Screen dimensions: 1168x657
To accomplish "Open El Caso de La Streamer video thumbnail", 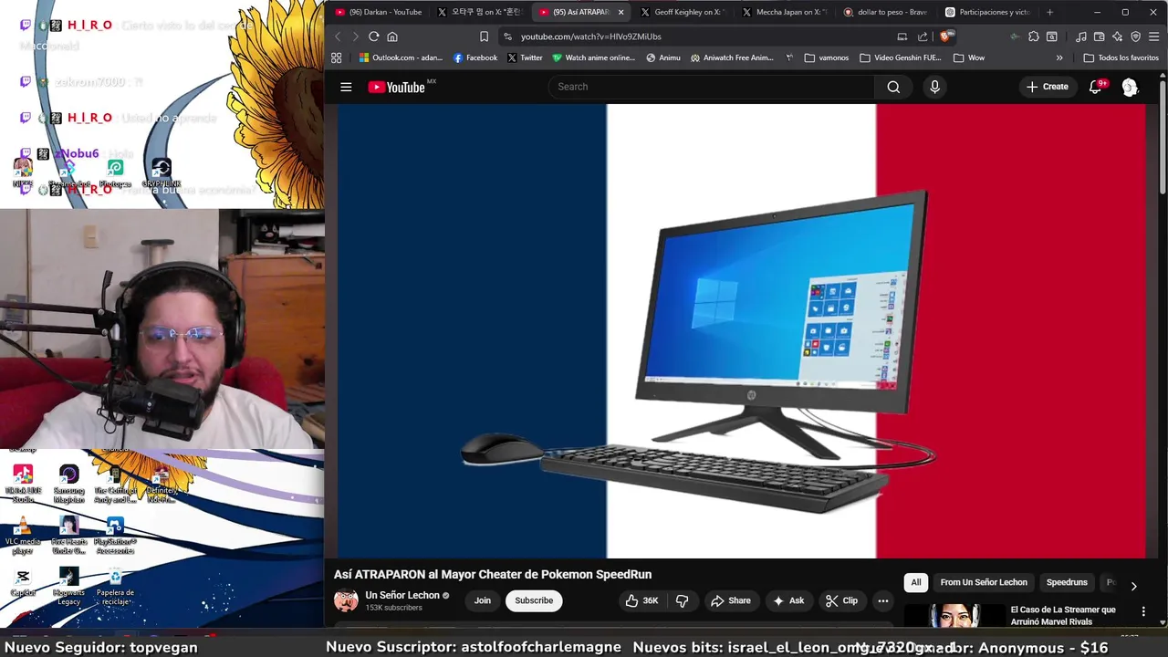I will tap(954, 615).
